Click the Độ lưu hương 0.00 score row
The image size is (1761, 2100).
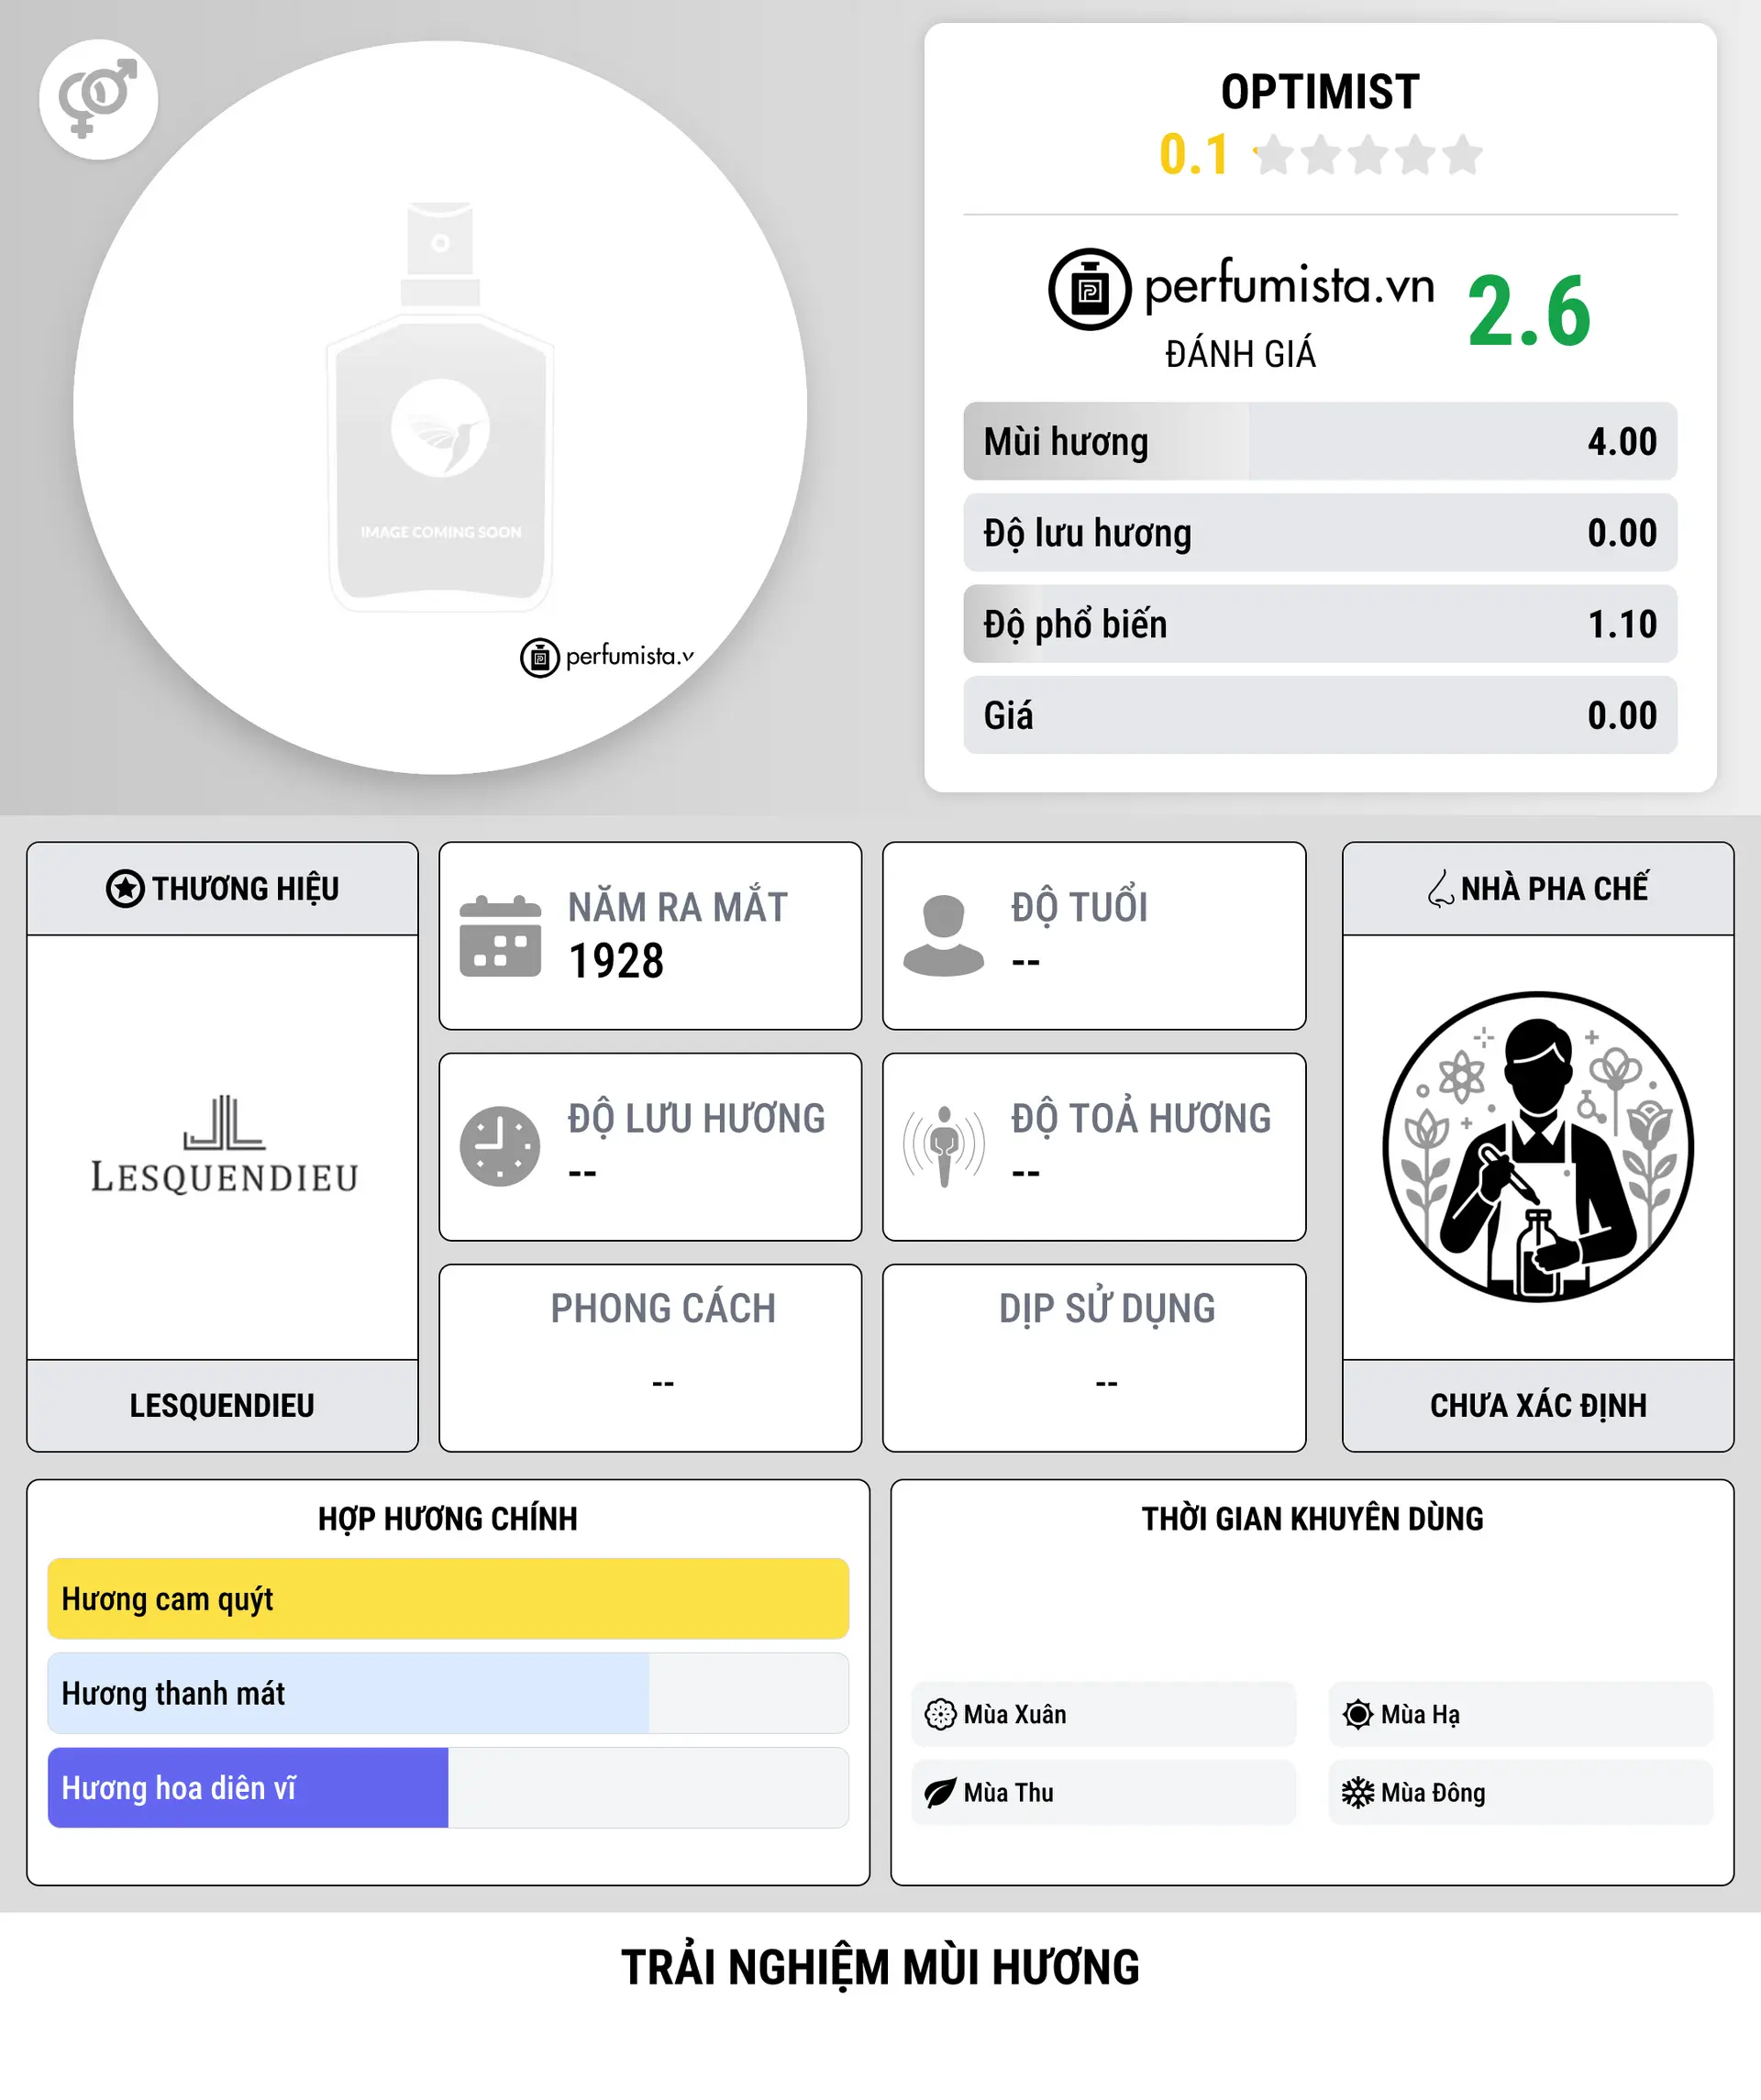1320,532
